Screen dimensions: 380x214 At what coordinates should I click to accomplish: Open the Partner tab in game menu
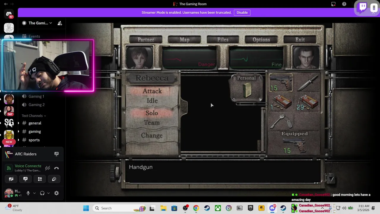pos(146,40)
